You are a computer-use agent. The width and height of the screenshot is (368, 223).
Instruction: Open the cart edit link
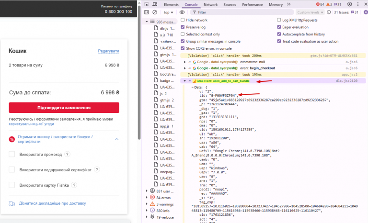click(x=108, y=51)
